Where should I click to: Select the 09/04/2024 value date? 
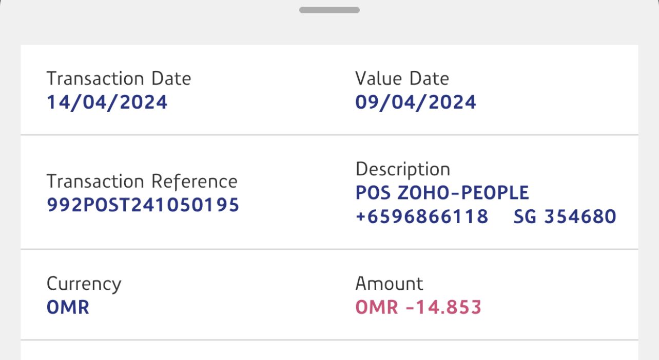(416, 102)
